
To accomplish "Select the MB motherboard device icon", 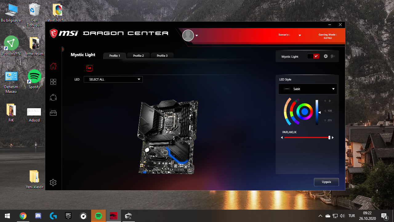I will pyautogui.click(x=89, y=68).
